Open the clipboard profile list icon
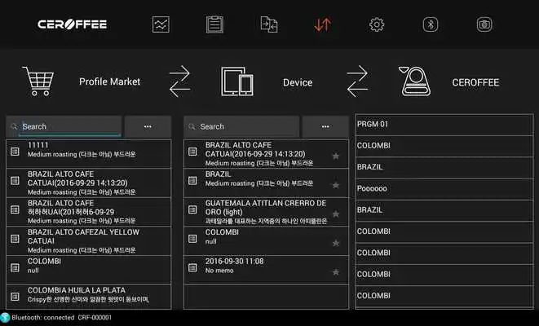The image size is (539, 326). click(x=214, y=24)
